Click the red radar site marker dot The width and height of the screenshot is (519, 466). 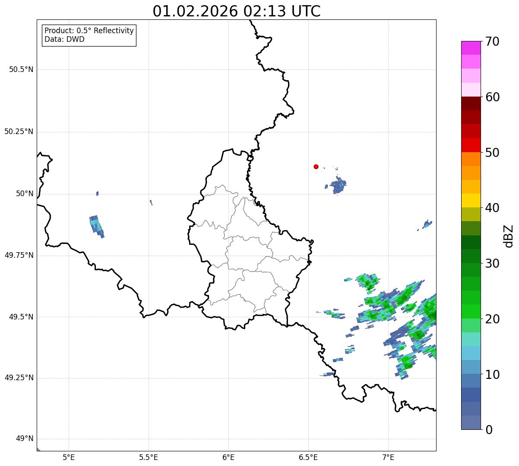coord(316,166)
